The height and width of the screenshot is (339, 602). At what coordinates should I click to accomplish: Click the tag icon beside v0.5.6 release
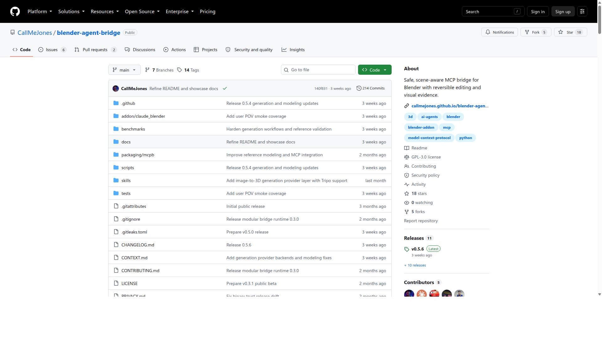coord(407,249)
